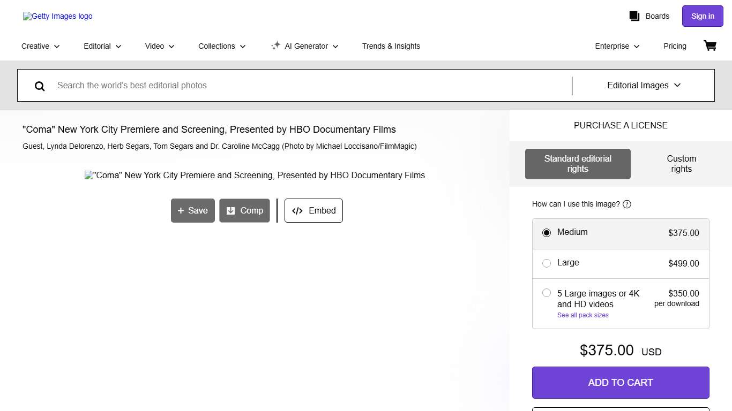This screenshot has height=411, width=732.
Task: Select the Large size radio option
Action: click(547, 263)
